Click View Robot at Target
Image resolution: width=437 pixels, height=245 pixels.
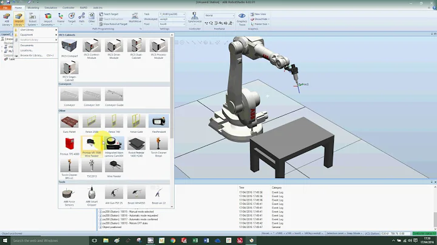point(113,24)
